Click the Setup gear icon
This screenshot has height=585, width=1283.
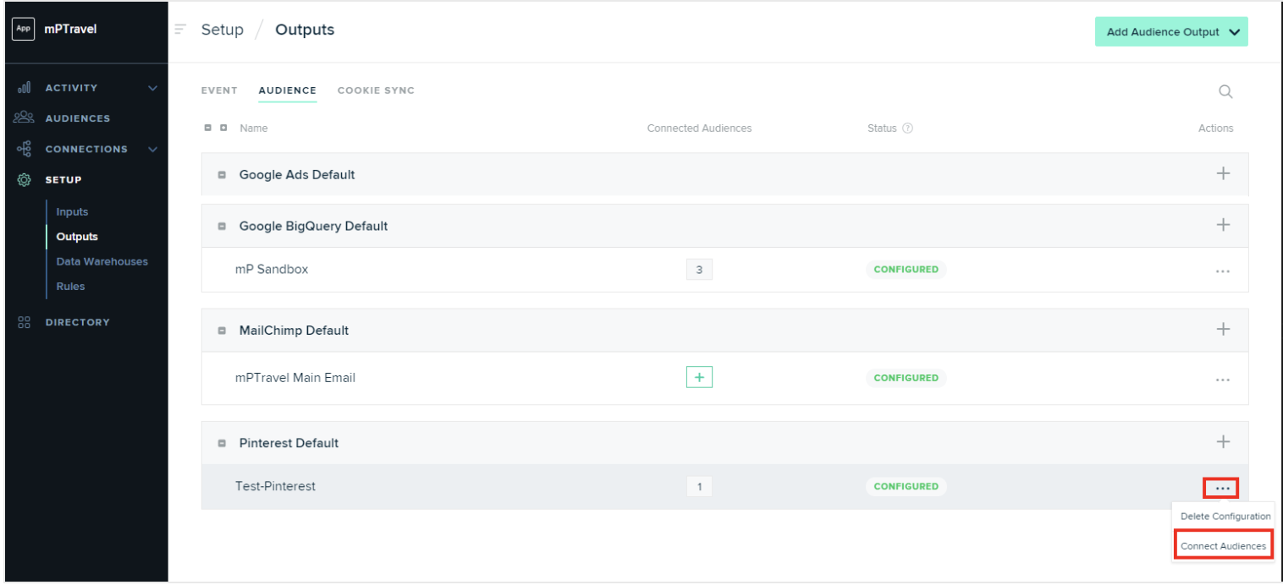point(25,179)
